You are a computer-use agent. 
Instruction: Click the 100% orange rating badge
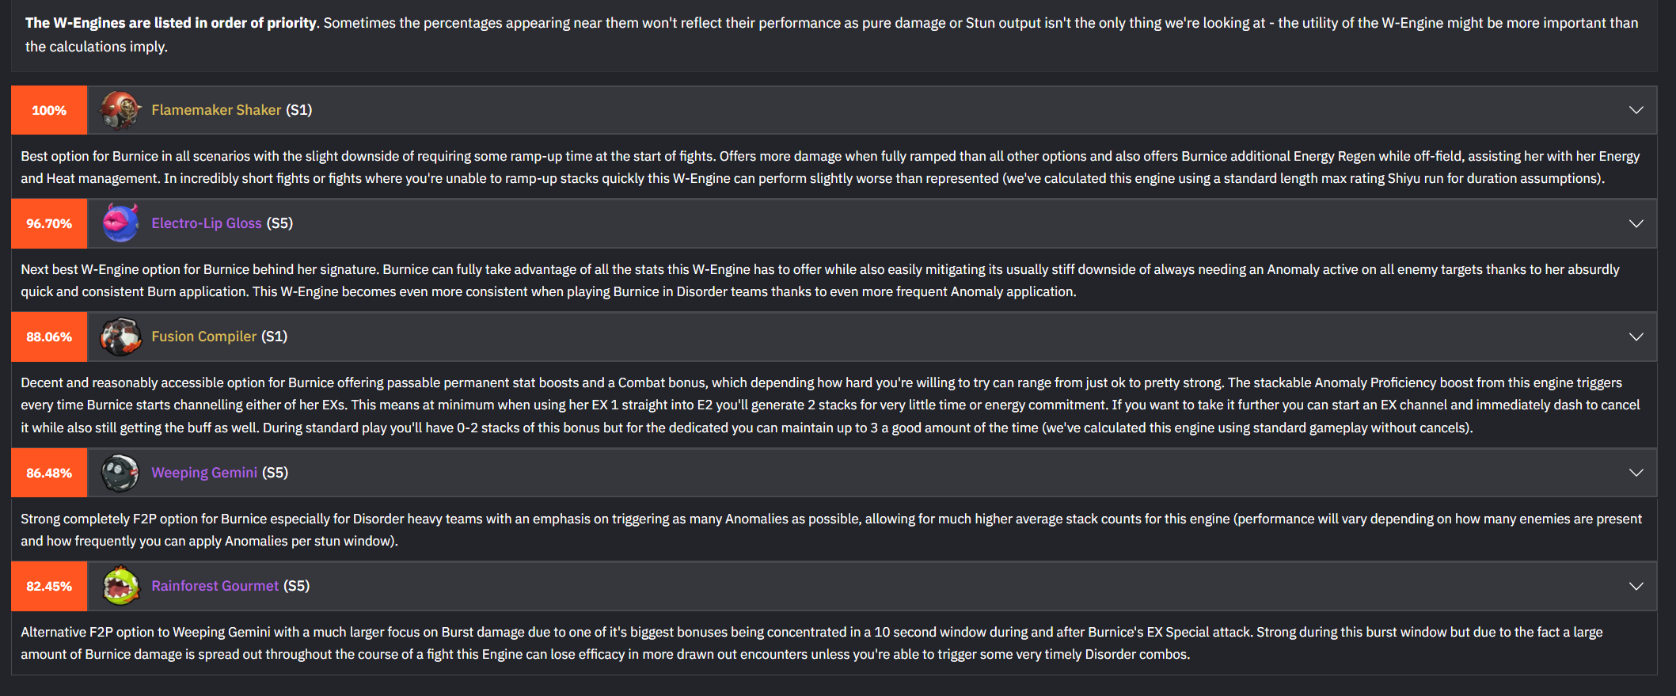(49, 110)
